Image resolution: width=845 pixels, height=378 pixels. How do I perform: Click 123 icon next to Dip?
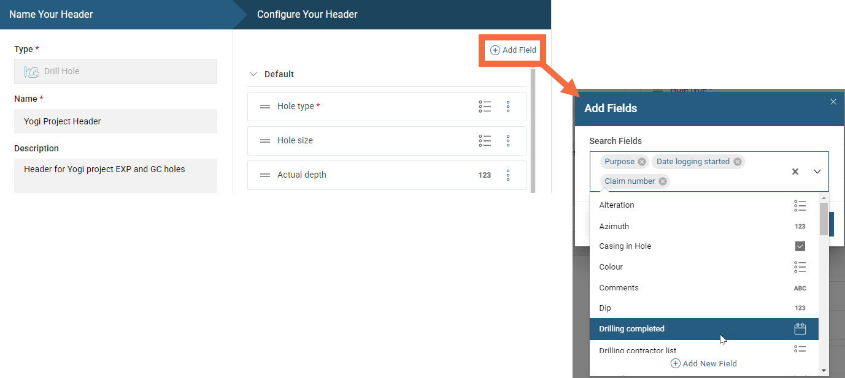[800, 308]
